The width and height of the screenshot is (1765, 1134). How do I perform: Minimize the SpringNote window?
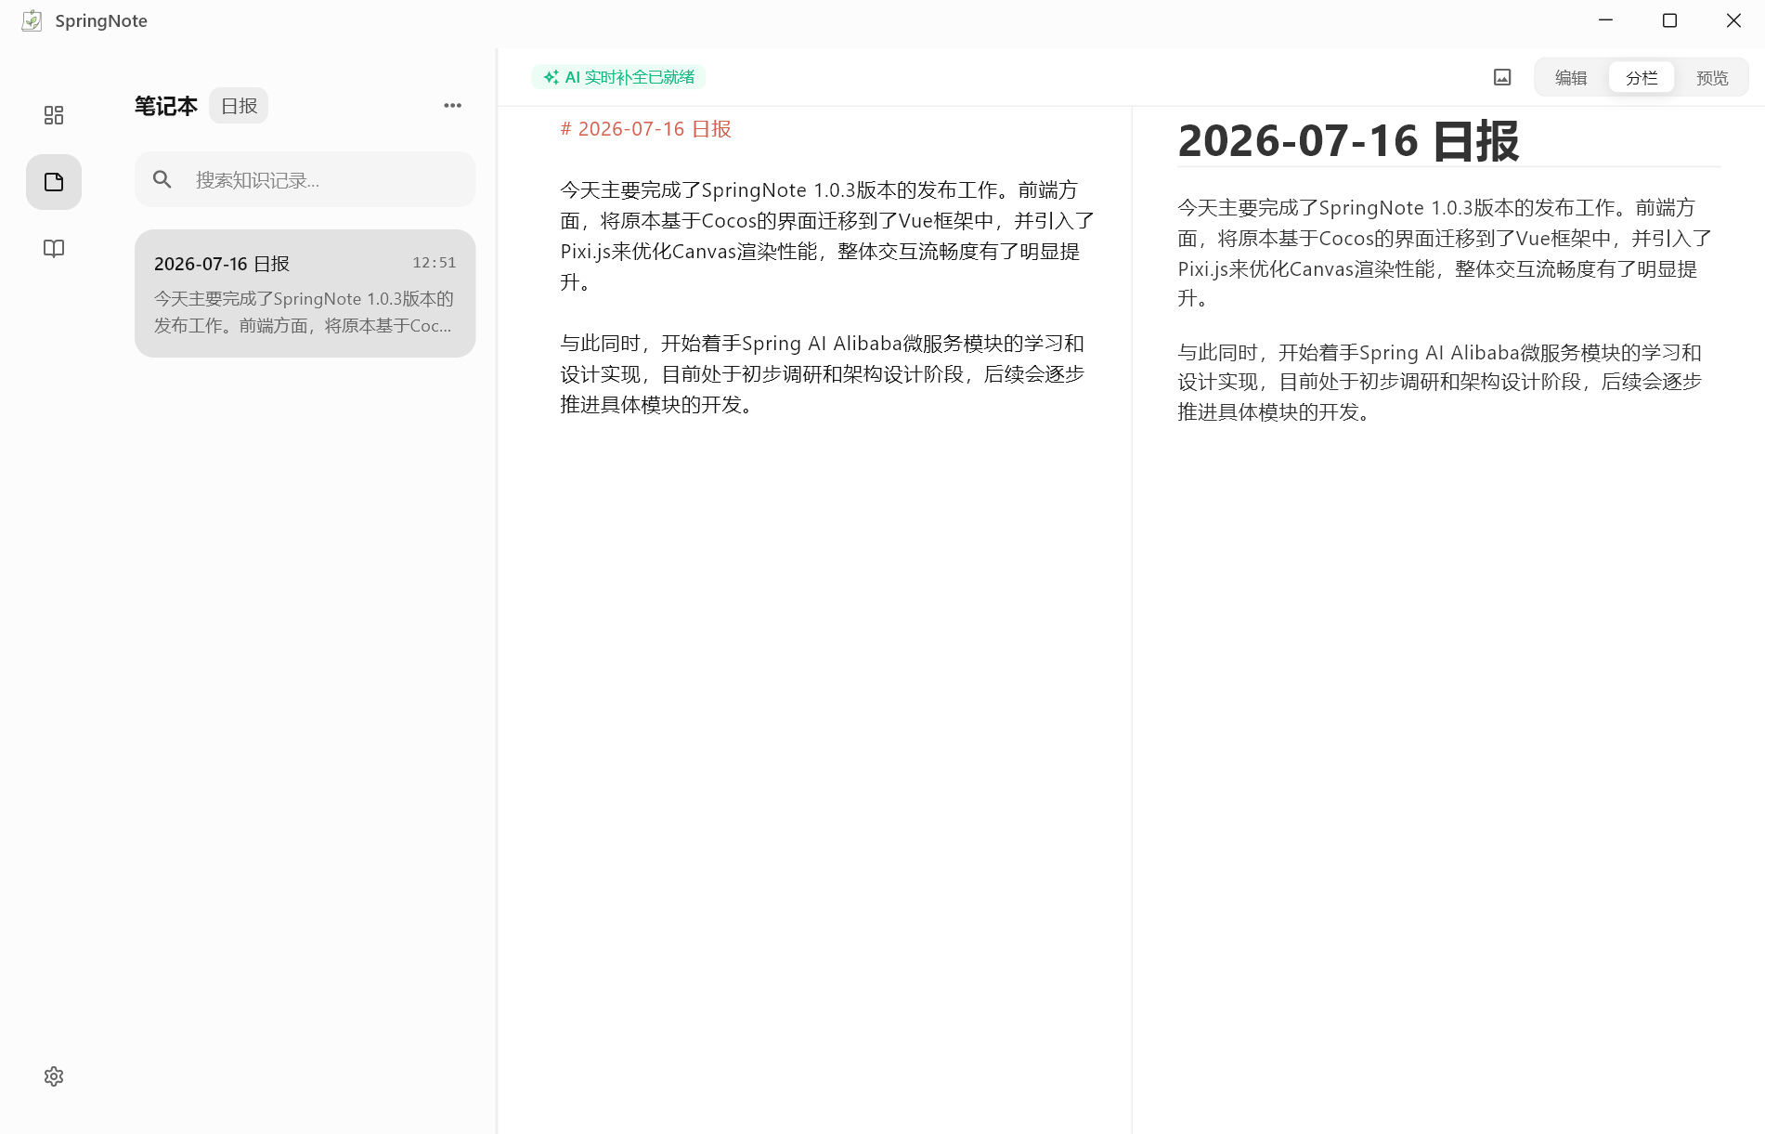coord(1605,20)
